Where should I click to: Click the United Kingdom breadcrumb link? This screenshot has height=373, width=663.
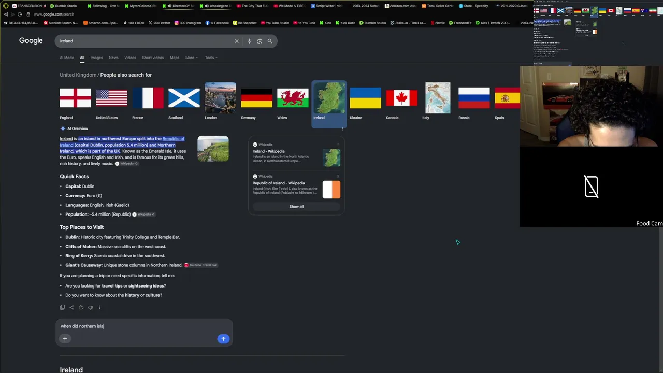(78, 75)
